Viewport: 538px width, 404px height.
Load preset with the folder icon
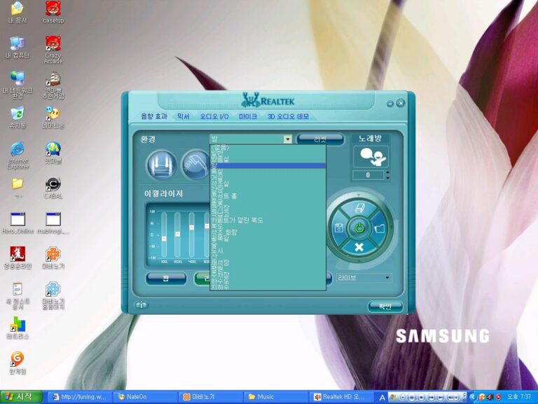coord(379,228)
